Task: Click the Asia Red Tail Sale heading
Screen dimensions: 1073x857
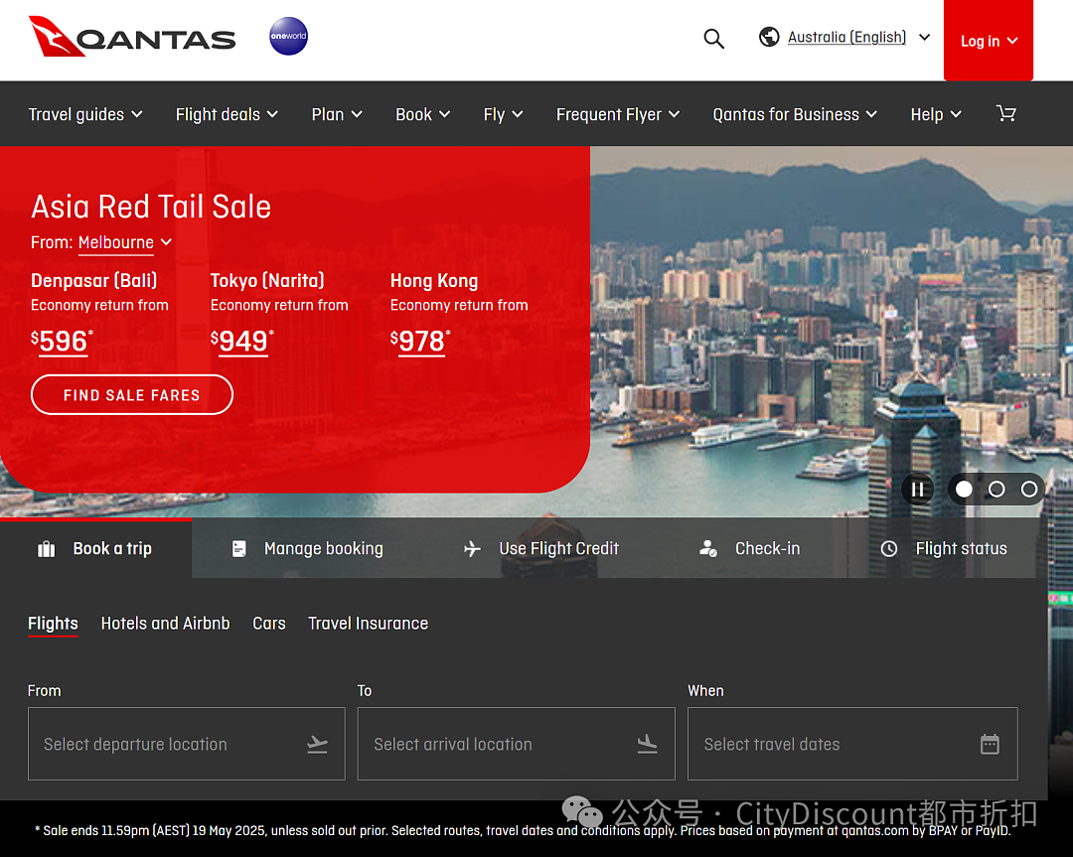Action: click(151, 207)
